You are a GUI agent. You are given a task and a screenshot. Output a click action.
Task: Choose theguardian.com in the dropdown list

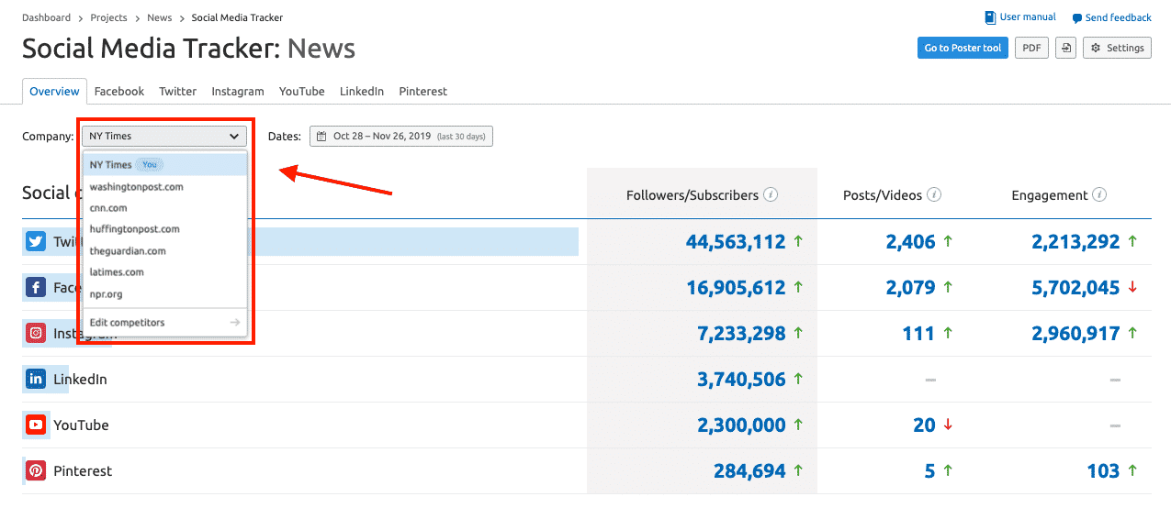pyautogui.click(x=128, y=250)
